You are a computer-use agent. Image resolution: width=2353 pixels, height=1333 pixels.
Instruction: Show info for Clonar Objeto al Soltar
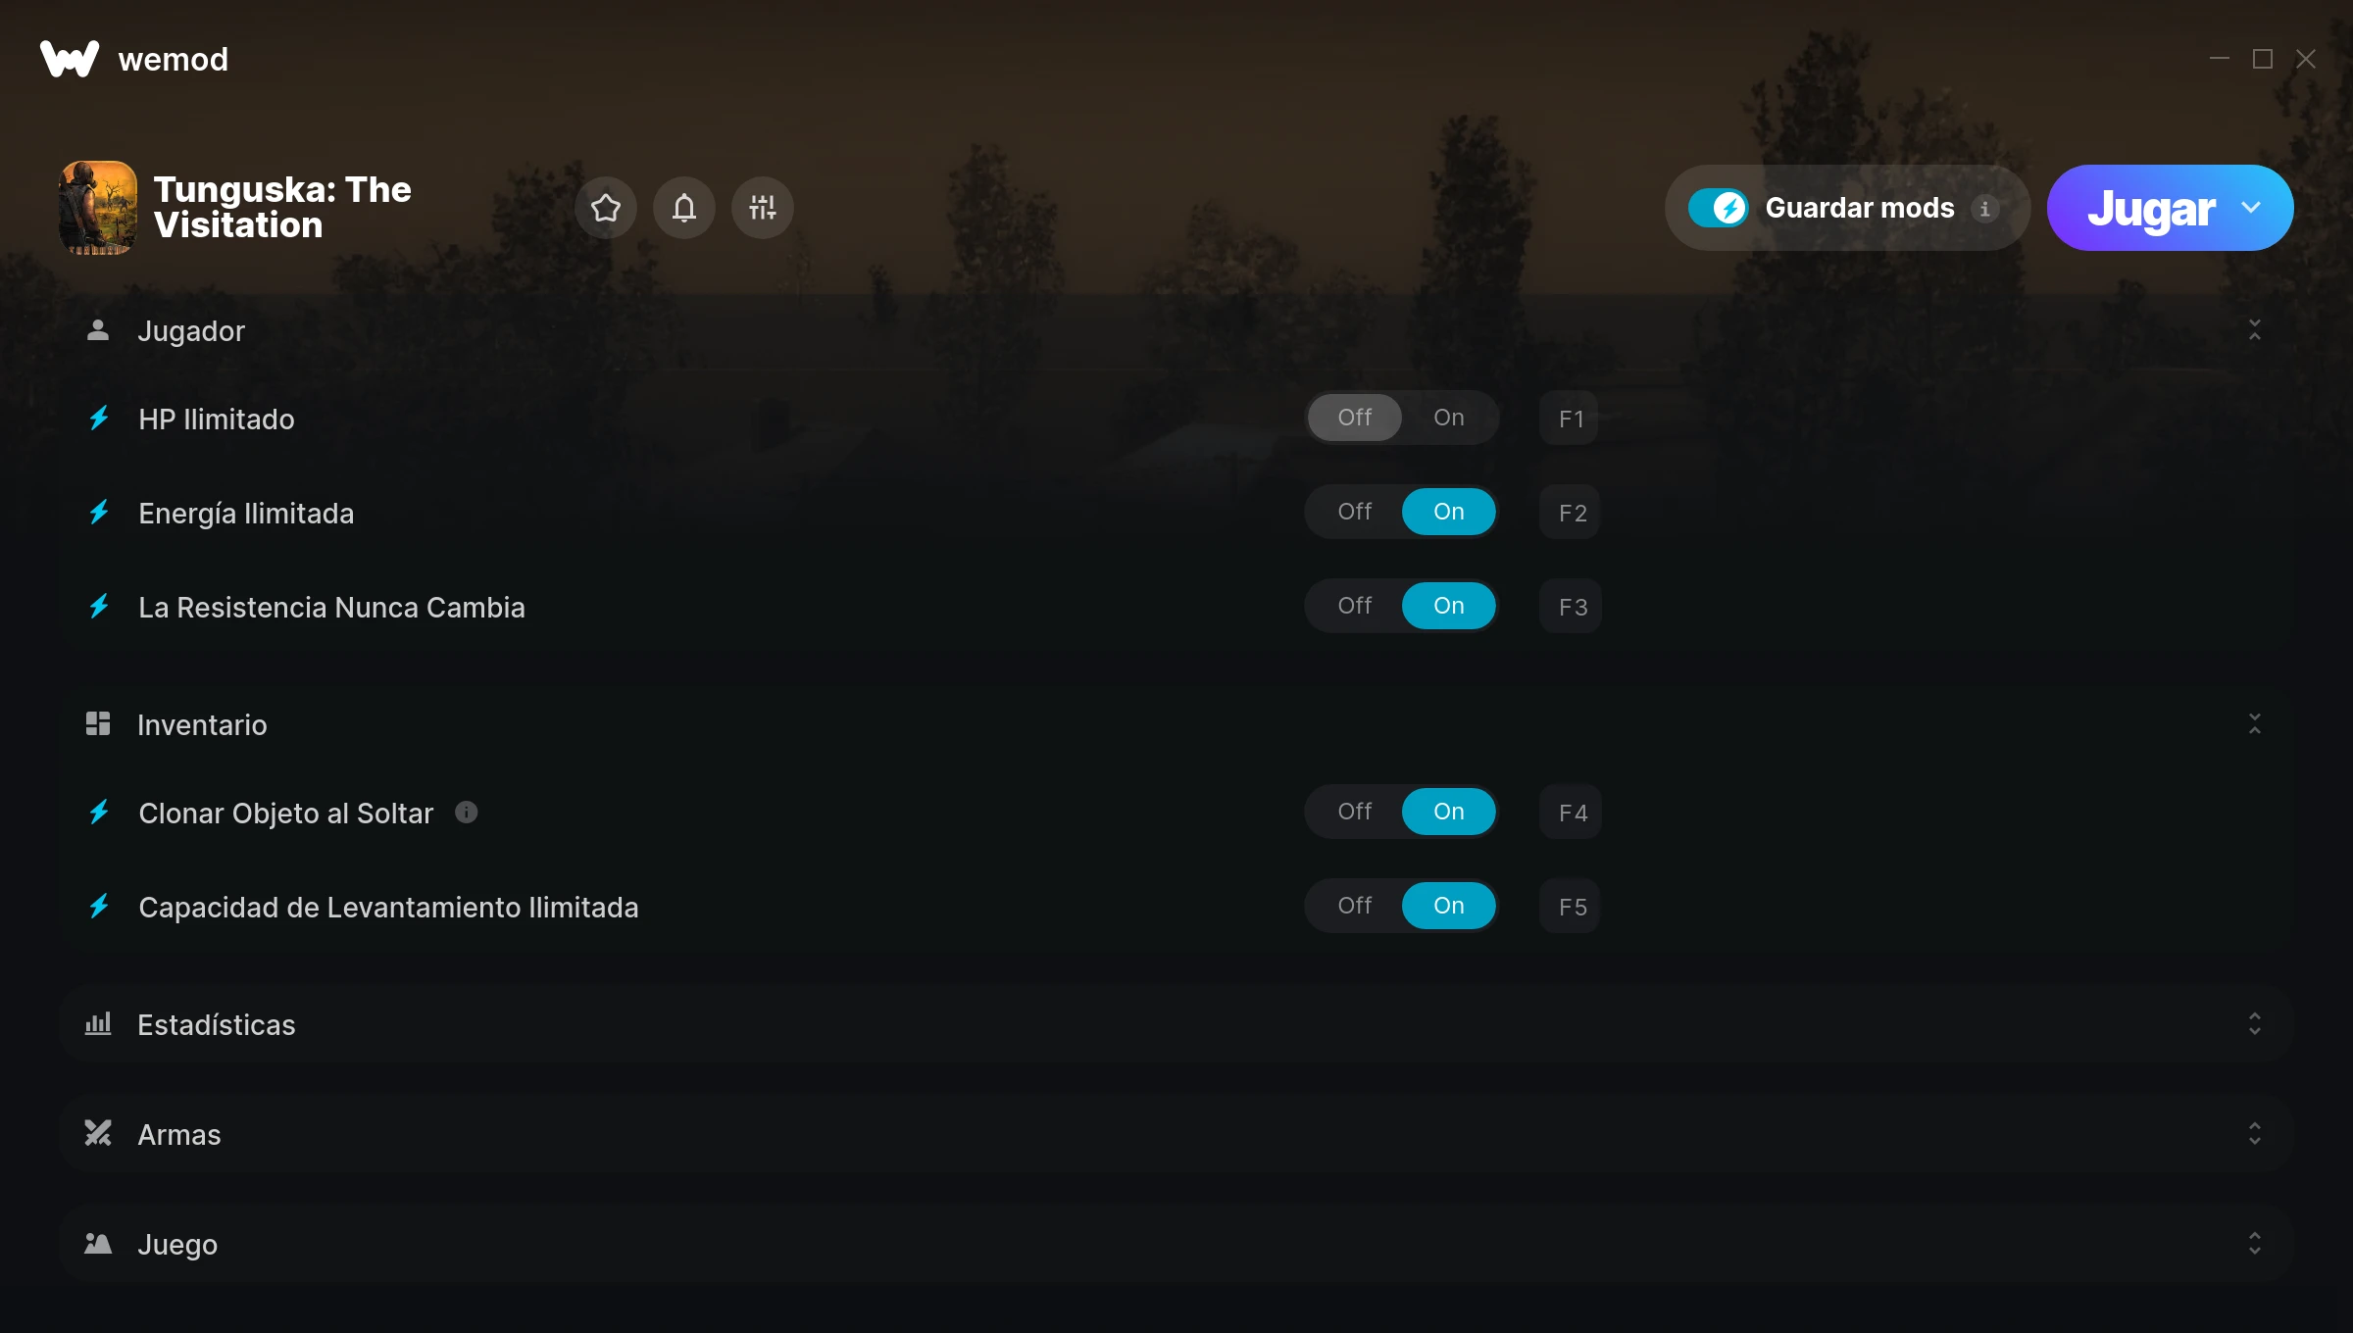pos(467,813)
